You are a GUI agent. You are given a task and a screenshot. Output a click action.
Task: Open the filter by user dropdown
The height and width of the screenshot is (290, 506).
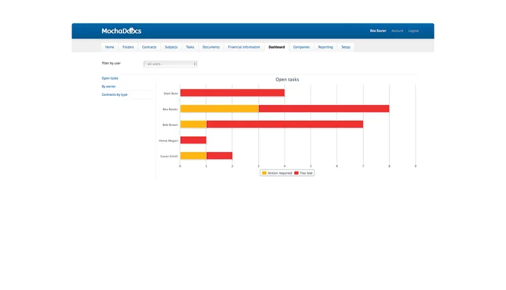click(x=170, y=64)
